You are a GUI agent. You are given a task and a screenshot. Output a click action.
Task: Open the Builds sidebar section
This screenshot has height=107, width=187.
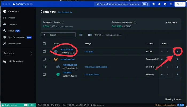pyautogui.click(x=11, y=31)
